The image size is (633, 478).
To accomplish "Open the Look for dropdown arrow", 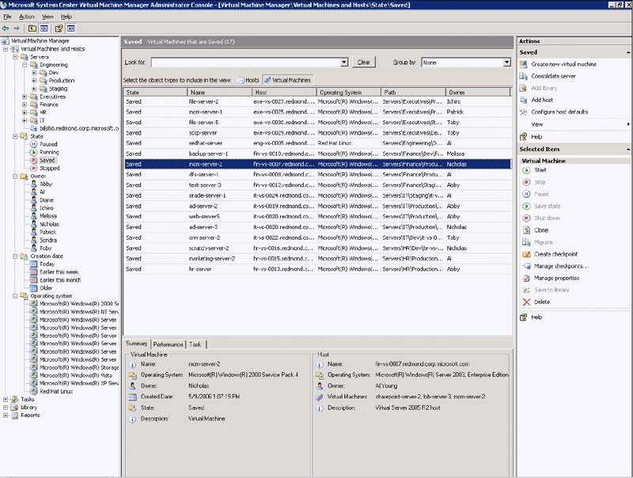I will [x=344, y=62].
